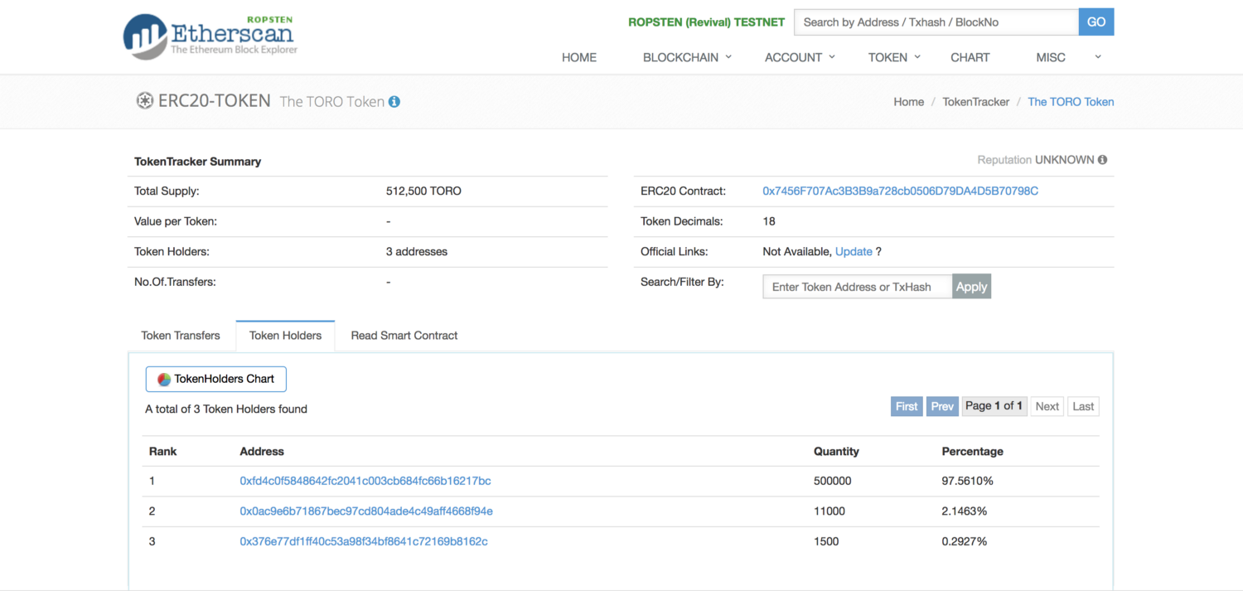Open the TOKEN dropdown menu
The image size is (1243, 591).
[893, 57]
